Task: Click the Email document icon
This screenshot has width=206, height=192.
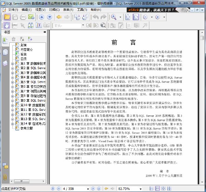Action: (31, 17)
